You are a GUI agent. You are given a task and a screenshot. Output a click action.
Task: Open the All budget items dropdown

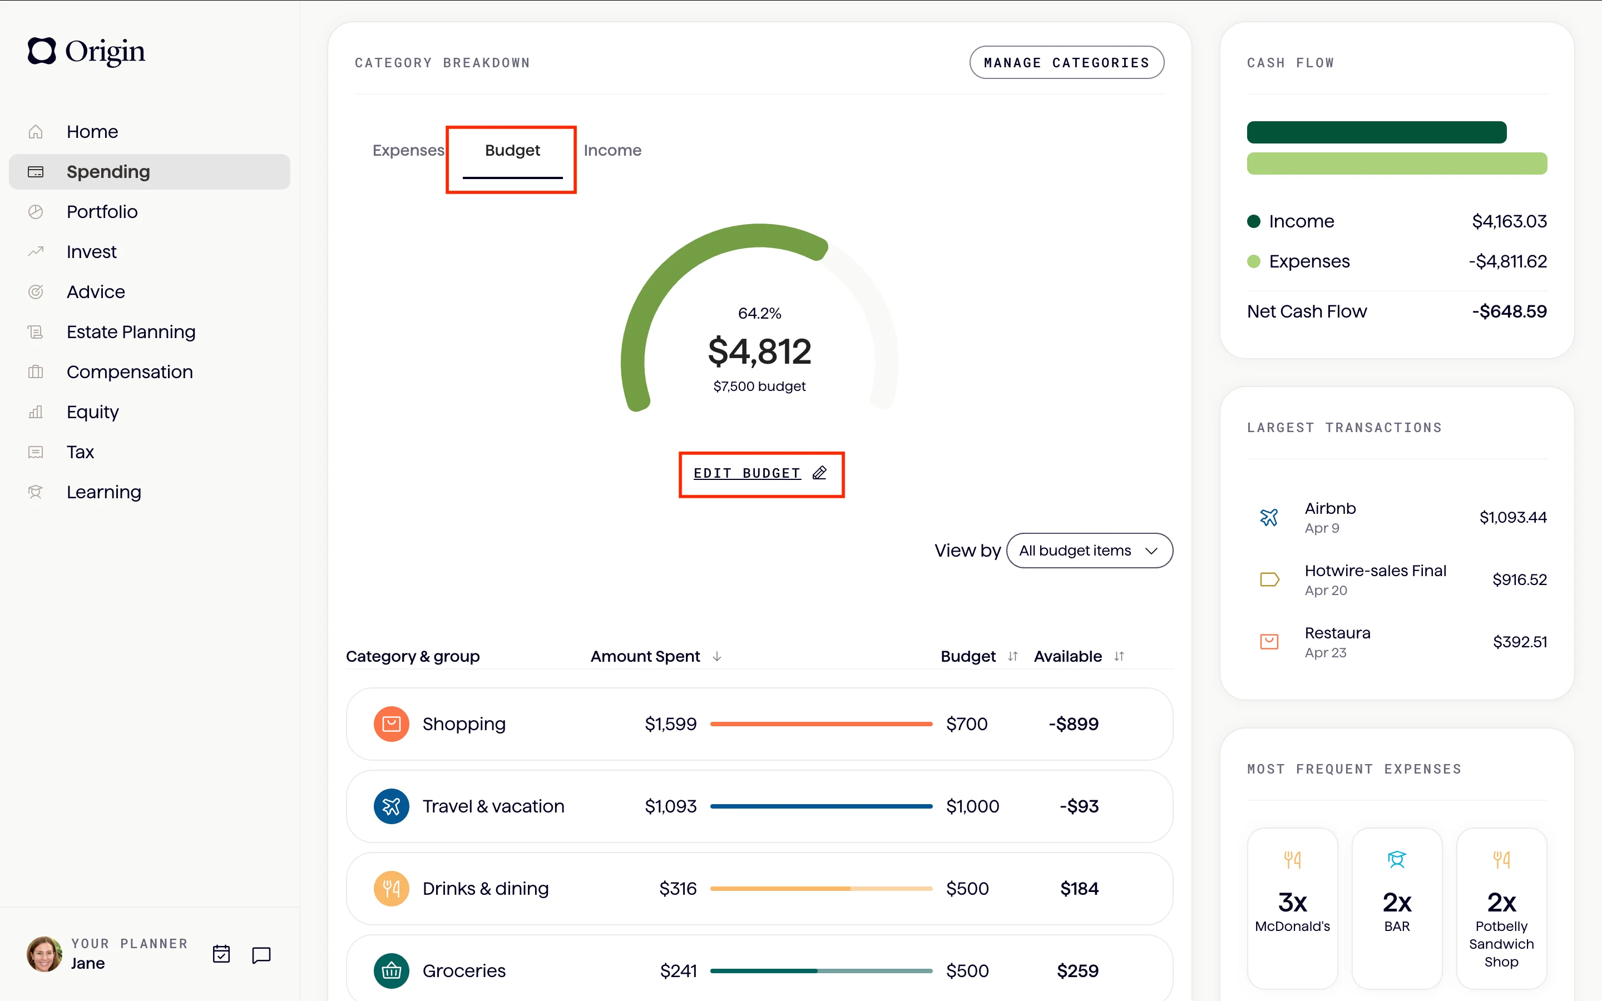tap(1089, 550)
